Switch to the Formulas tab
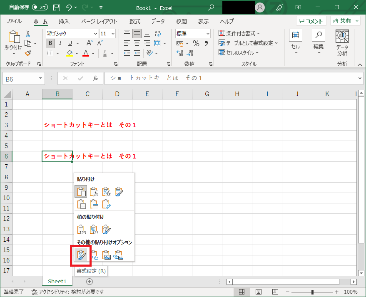 click(134, 21)
